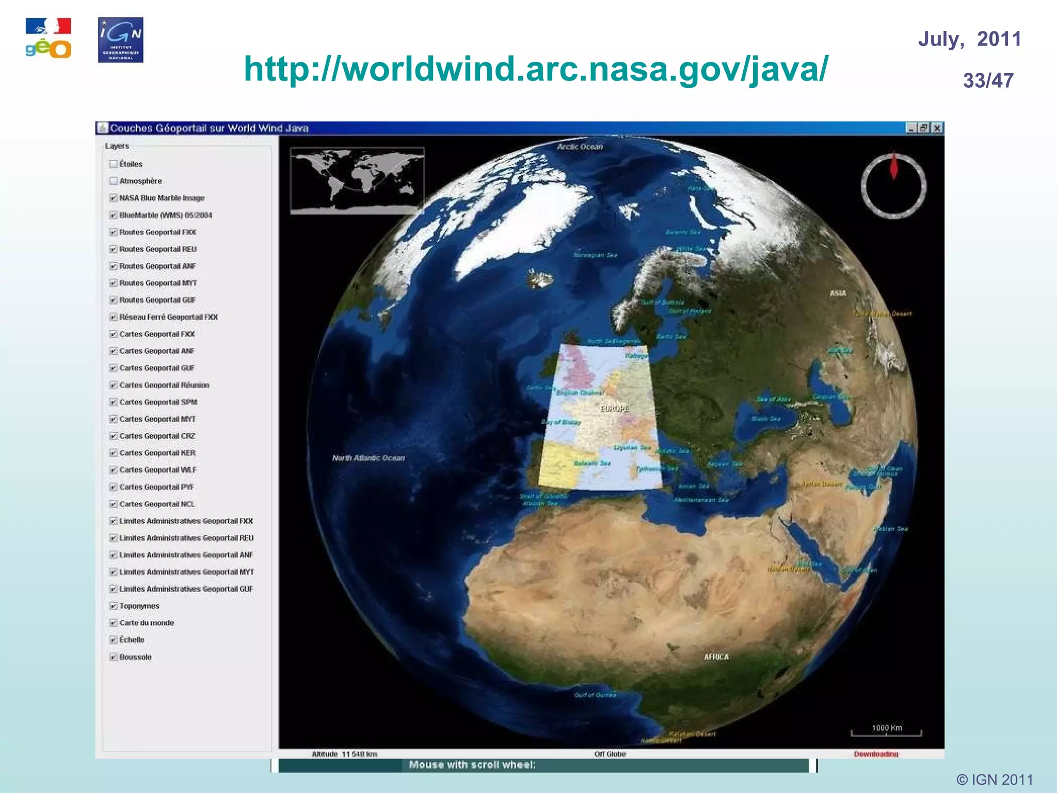Toggle Cartes Geoportail WLF checkbox
The image size is (1057, 793).
[x=113, y=470]
